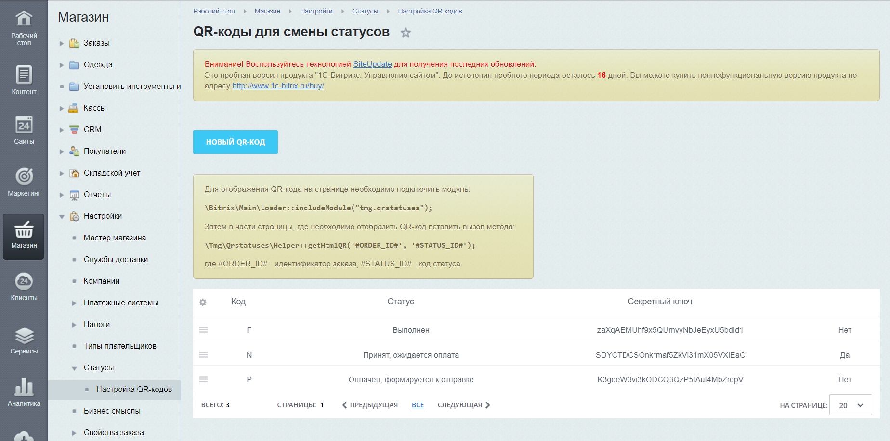Expand the Заказы tree item
Image resolution: width=890 pixels, height=441 pixels.
coord(62,43)
